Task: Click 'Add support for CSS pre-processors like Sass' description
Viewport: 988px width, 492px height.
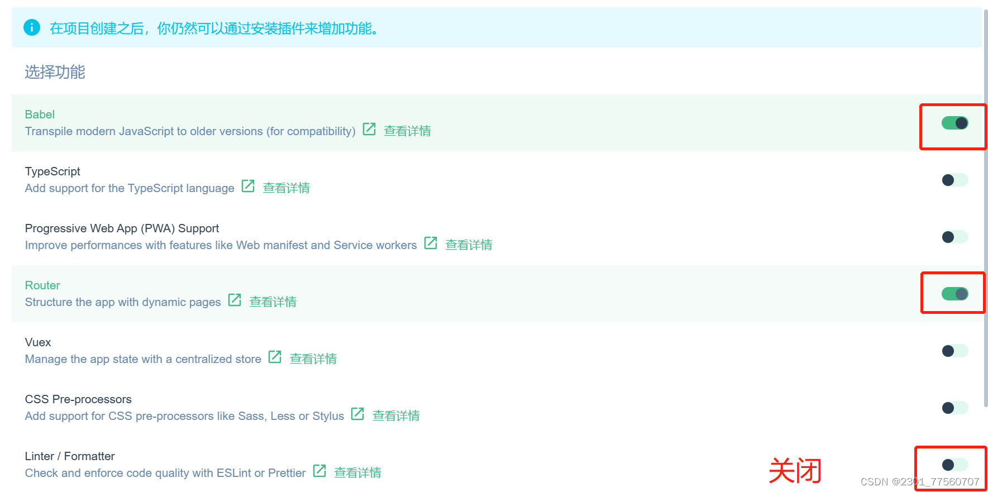Action: (x=184, y=416)
